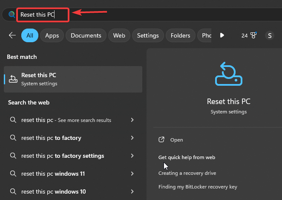
Task: Expand chevron for 'reset this pc windows 11'
Action: (x=132, y=174)
